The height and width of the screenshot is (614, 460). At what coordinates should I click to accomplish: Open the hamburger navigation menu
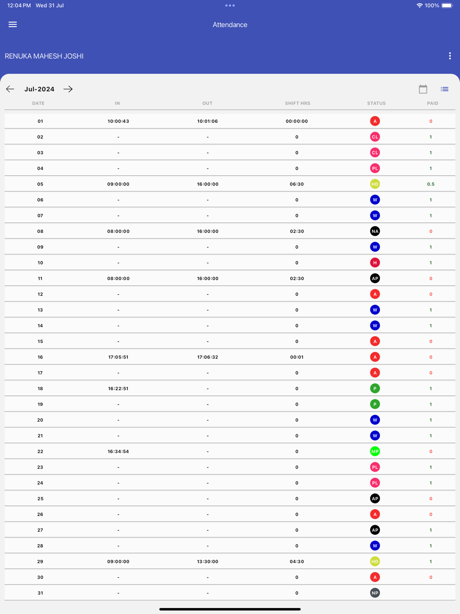click(13, 24)
